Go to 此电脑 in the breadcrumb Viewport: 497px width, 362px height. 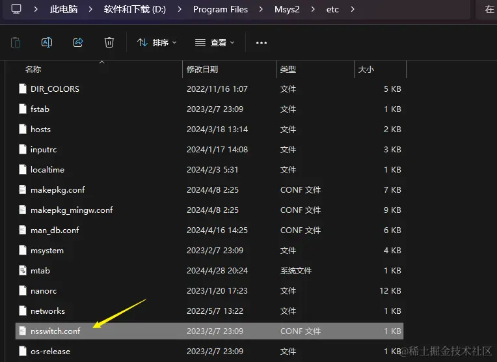pyautogui.click(x=64, y=9)
